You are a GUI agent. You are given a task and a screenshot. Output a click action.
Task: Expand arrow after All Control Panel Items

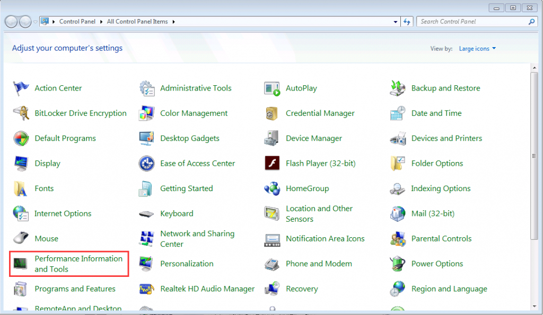click(x=173, y=22)
